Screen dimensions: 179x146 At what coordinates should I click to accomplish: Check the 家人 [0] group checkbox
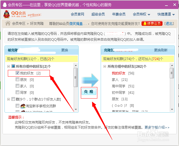coord(17,86)
